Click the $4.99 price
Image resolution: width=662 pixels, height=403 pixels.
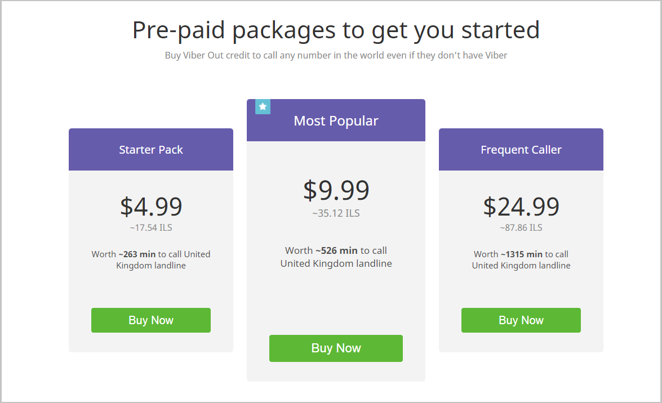coord(151,207)
